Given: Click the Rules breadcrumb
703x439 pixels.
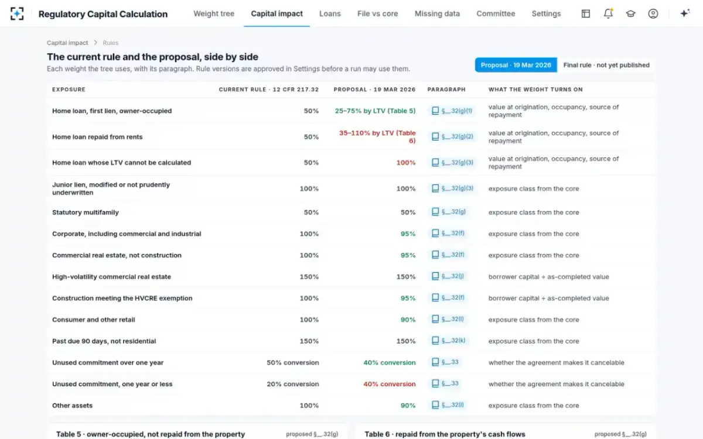Looking at the screenshot, I should 111,43.
